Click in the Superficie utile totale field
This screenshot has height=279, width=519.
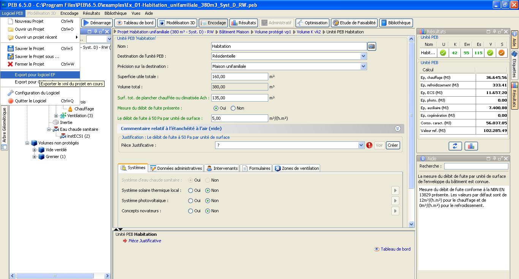pos(240,77)
